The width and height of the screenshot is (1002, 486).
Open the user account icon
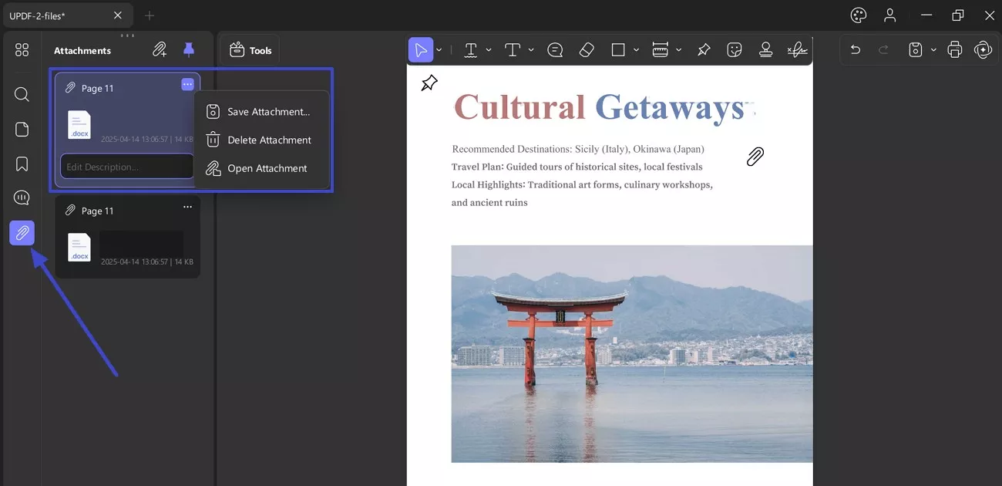[x=890, y=15]
